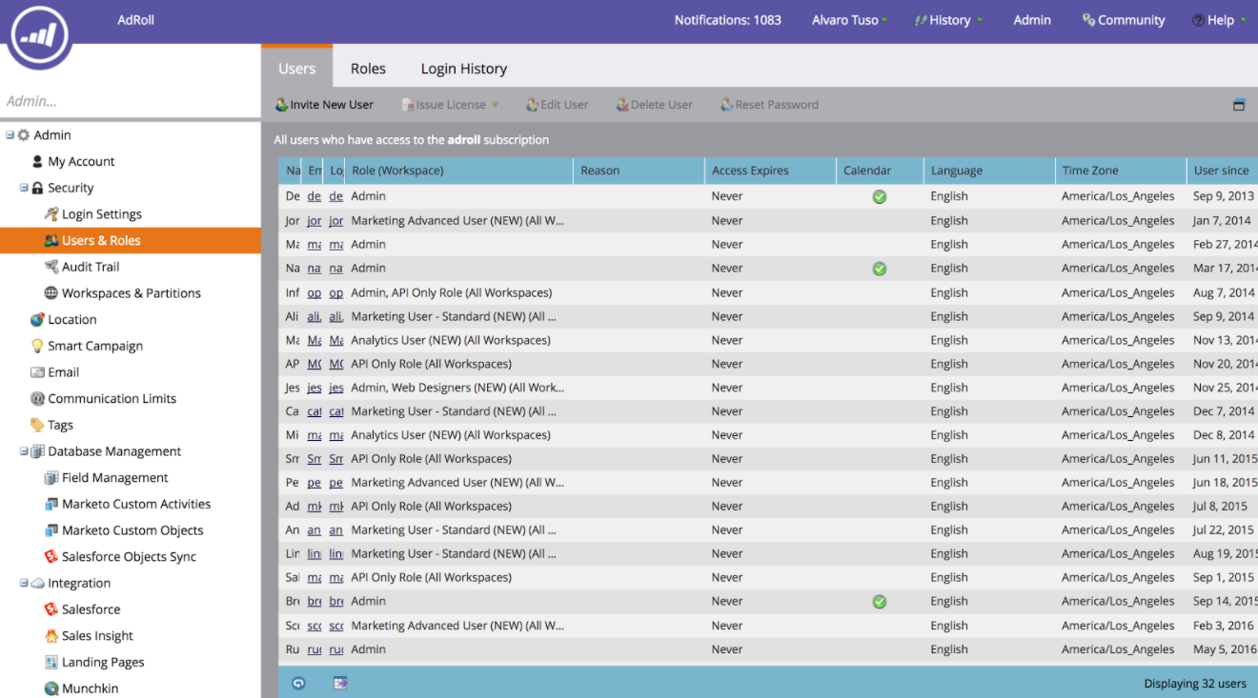Viewport: 1258px width, 698px height.
Task: Click Communication Limits icon
Action: click(37, 399)
